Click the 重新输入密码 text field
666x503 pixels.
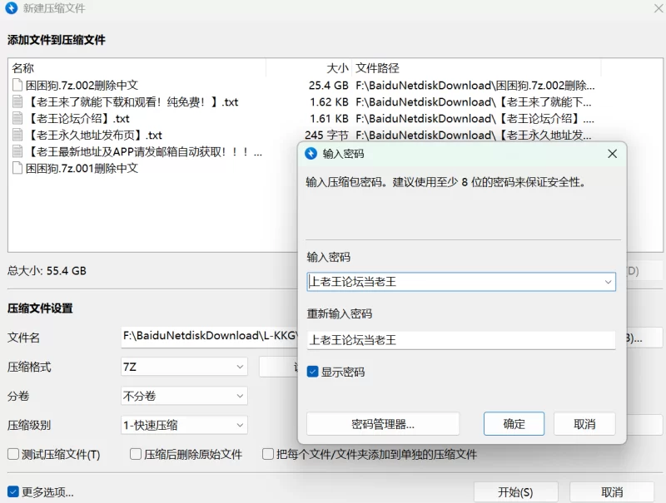[x=461, y=340]
